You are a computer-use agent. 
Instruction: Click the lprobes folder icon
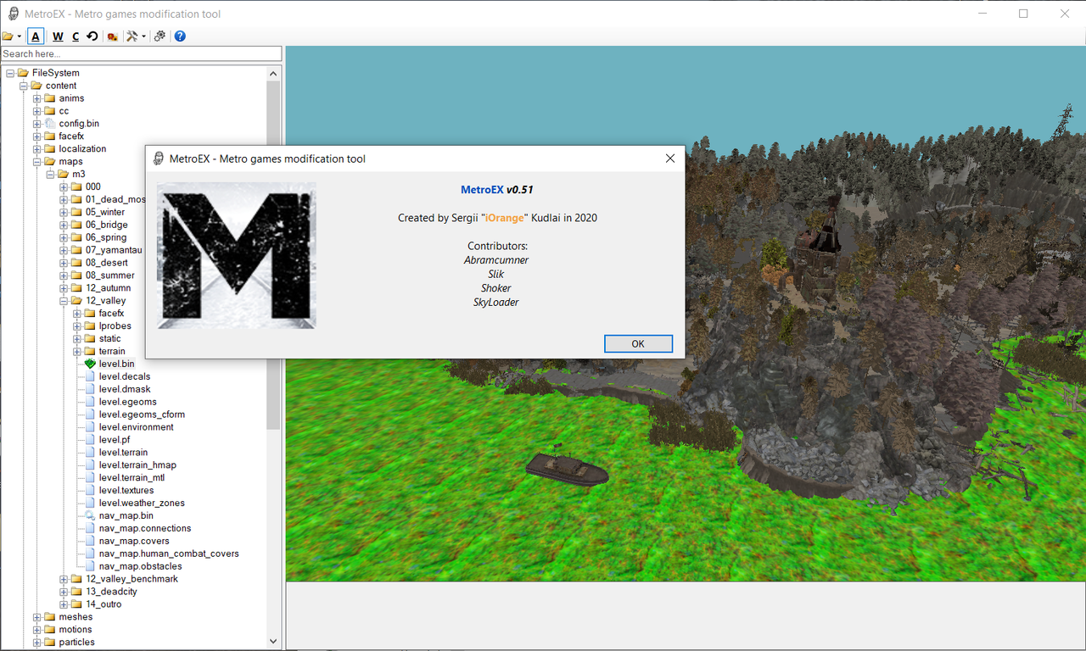click(x=90, y=326)
